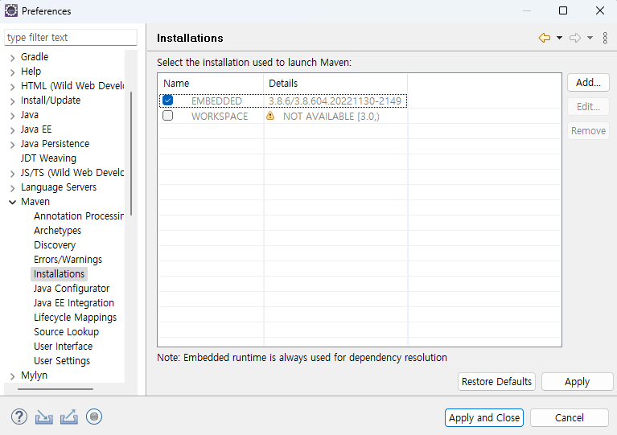The width and height of the screenshot is (617, 435).
Task: Collapse the Maven tree node
Action: (x=12, y=202)
